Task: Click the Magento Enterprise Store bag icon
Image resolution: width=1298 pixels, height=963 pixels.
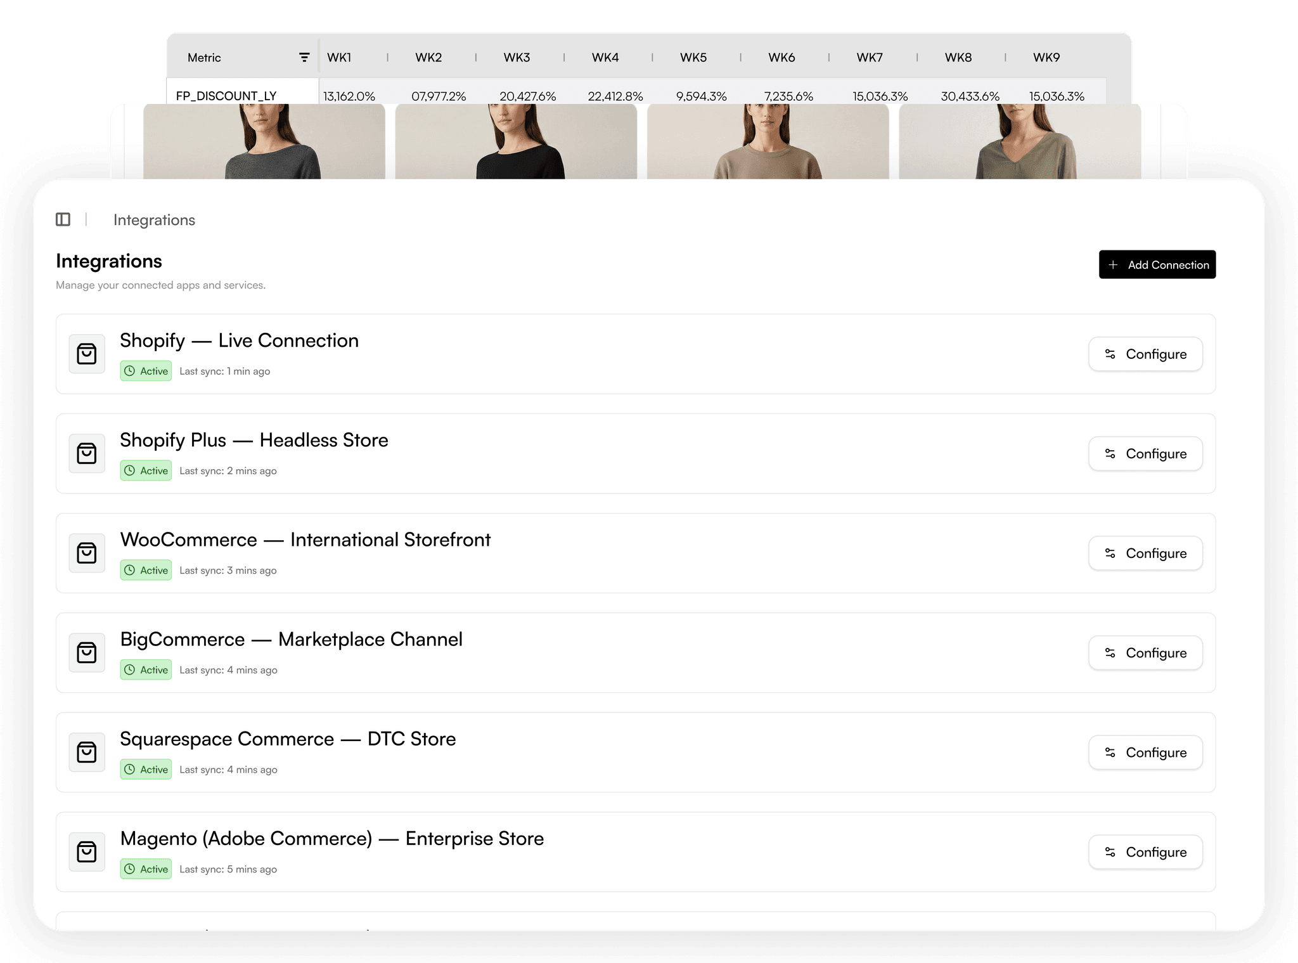Action: point(87,851)
